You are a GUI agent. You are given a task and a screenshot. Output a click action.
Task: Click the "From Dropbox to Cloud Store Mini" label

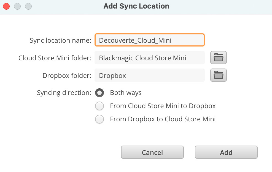pos(163,119)
